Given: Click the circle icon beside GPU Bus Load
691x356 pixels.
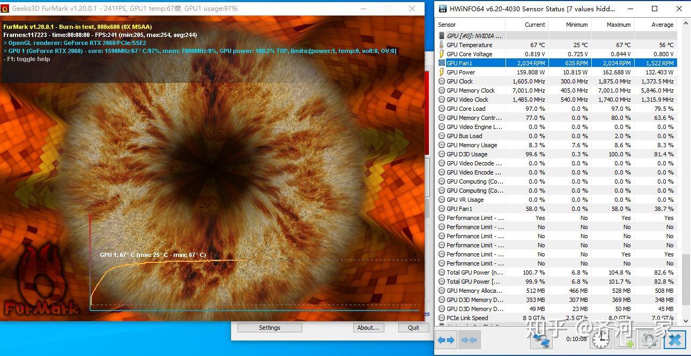Looking at the screenshot, I should pos(442,136).
